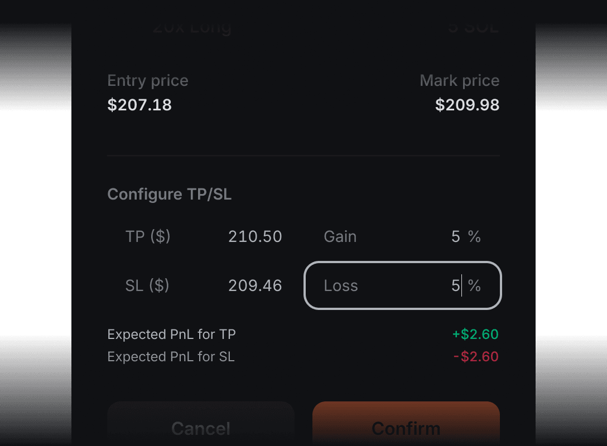Viewport: 607px width, 446px height.
Task: Click the percent sign in the Gain field
Action: coord(474,237)
